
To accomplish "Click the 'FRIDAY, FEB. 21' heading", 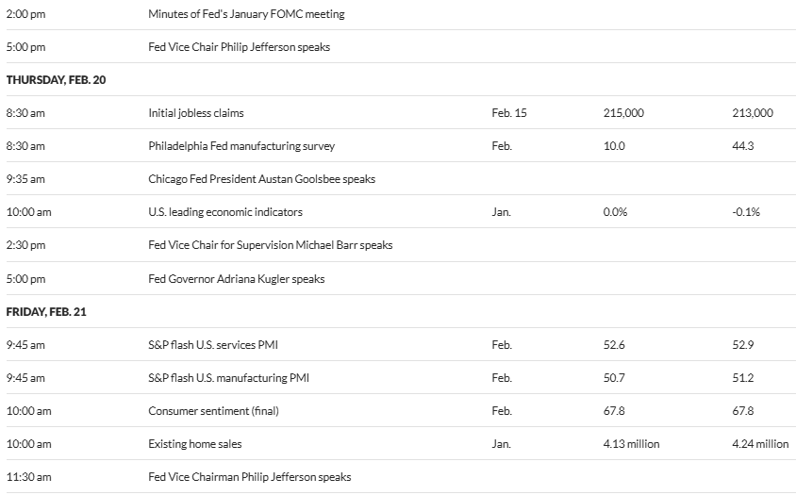I will tap(46, 312).
